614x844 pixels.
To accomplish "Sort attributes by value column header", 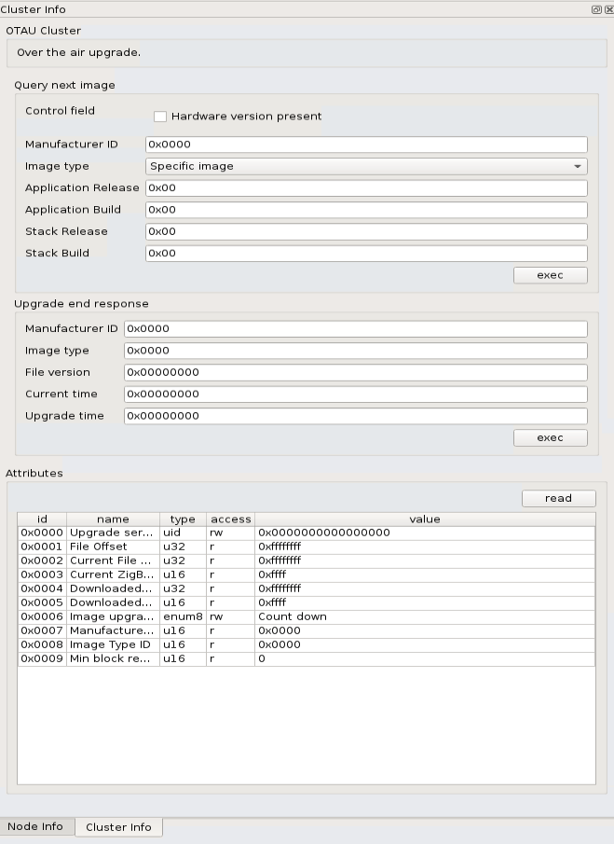I will [x=425, y=519].
